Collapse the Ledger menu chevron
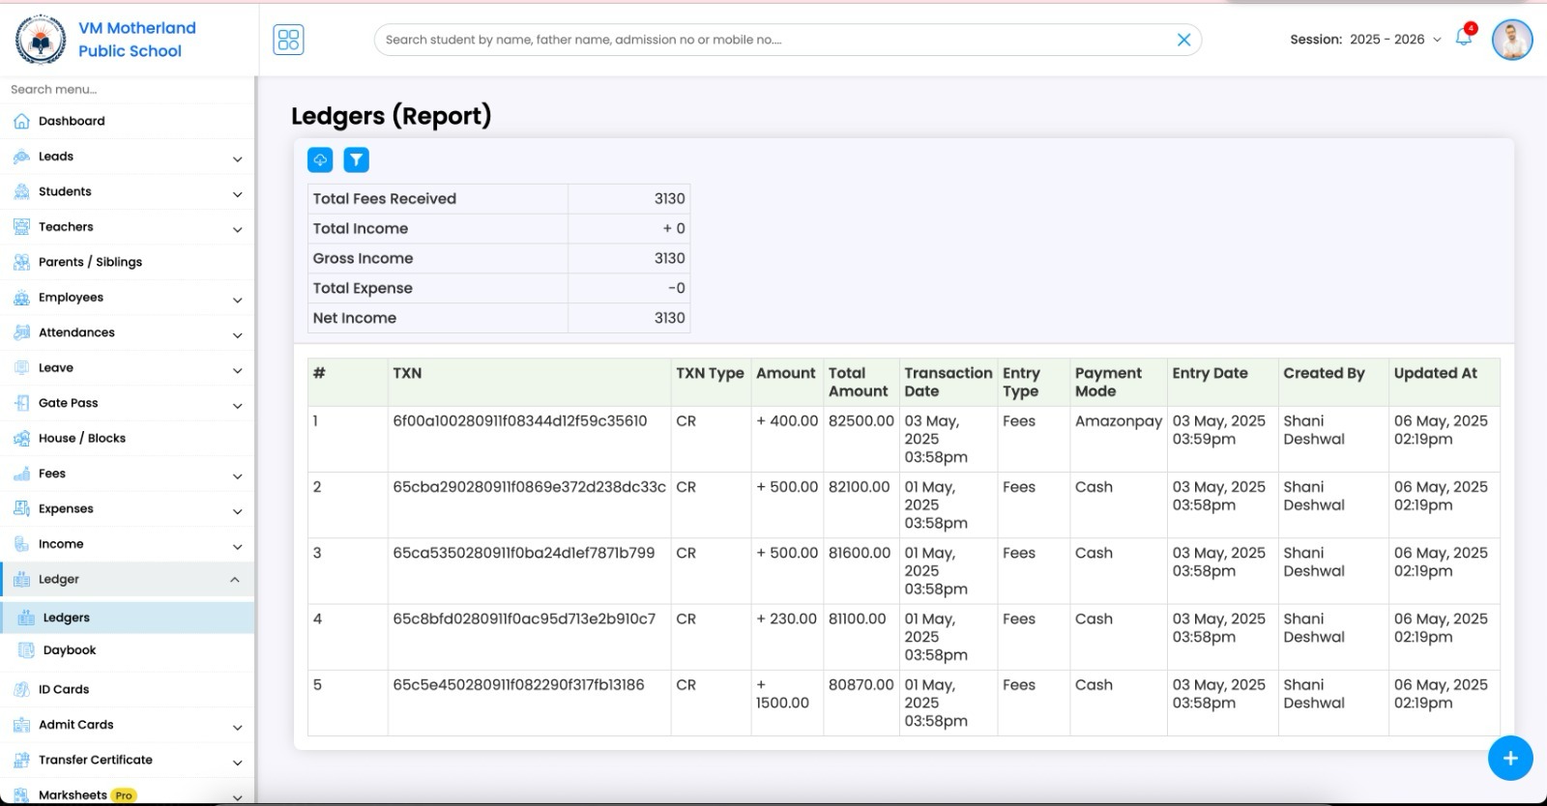The height and width of the screenshot is (806, 1547). point(235,580)
